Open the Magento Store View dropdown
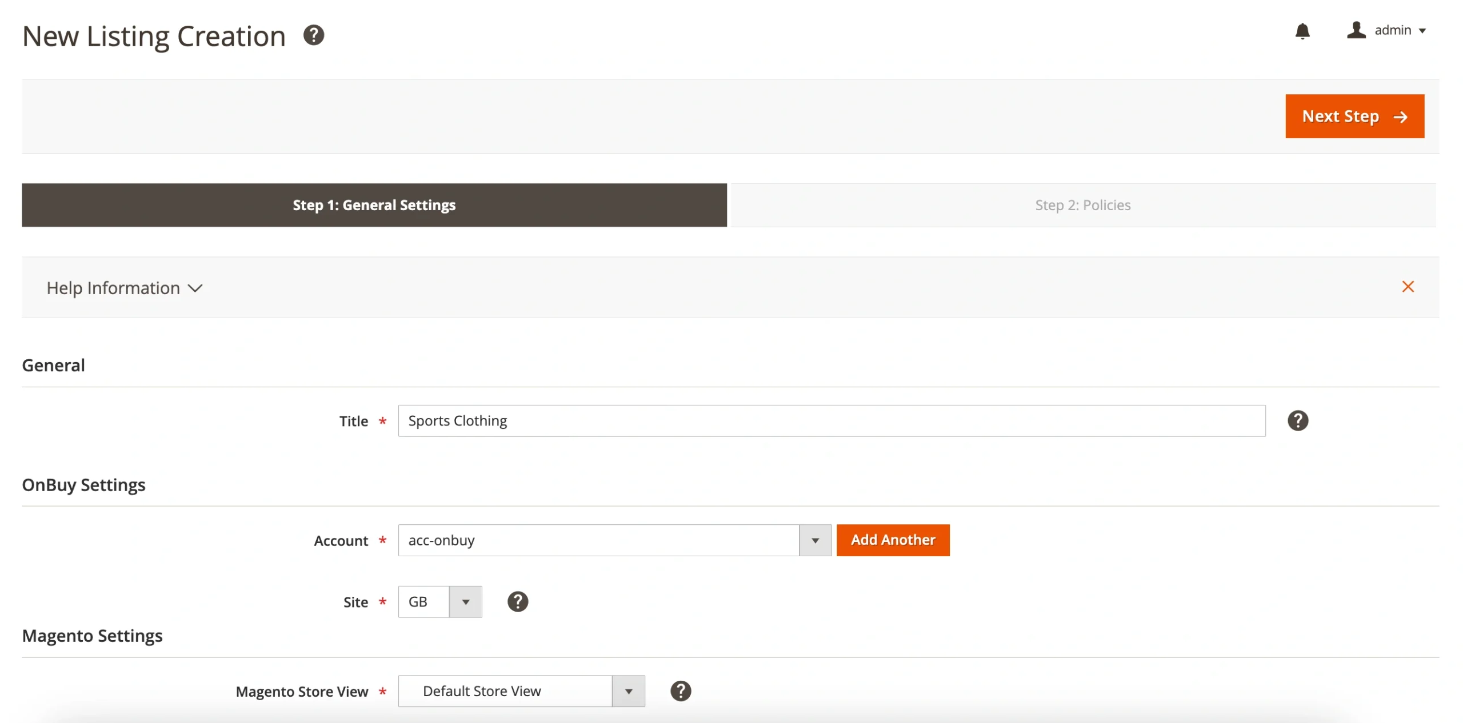The height and width of the screenshot is (723, 1463). pos(628,691)
